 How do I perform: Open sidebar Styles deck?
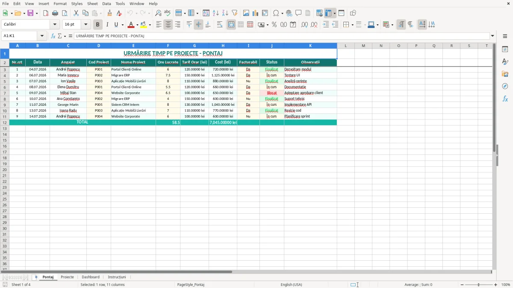(x=505, y=62)
